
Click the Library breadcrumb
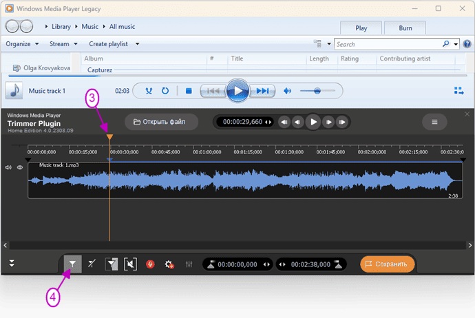[x=61, y=27]
